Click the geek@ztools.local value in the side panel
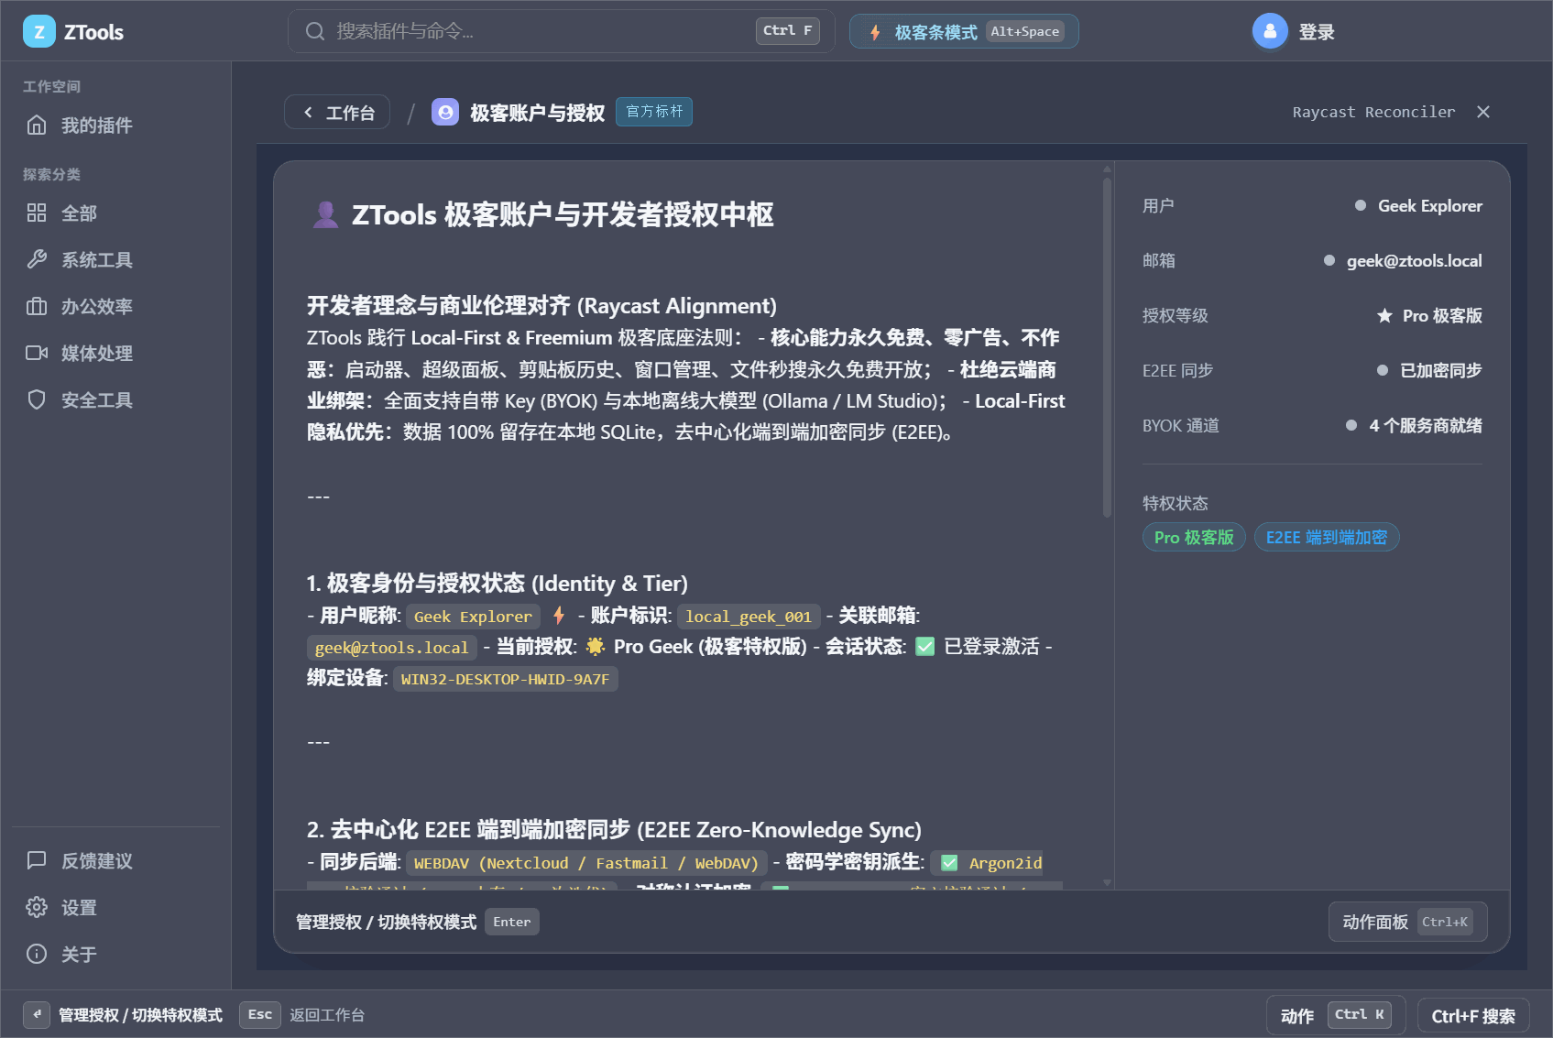 point(1414,261)
